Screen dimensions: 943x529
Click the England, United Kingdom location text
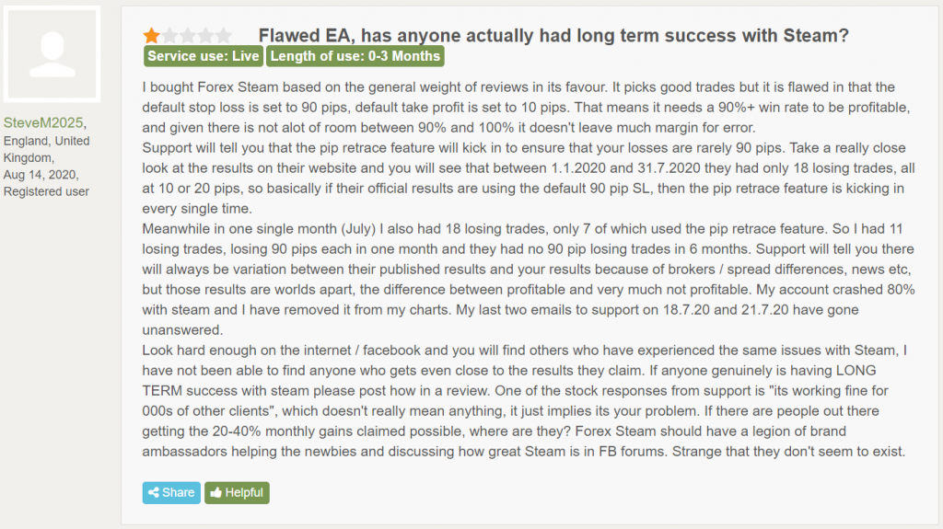pos(46,149)
